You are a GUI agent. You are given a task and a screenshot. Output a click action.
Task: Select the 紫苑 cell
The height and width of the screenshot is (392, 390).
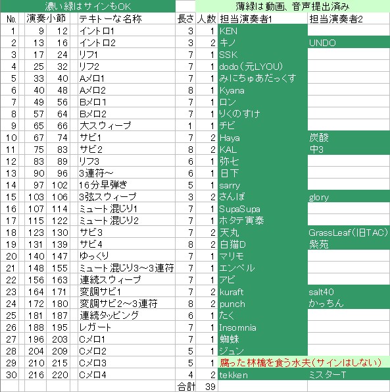point(349,244)
